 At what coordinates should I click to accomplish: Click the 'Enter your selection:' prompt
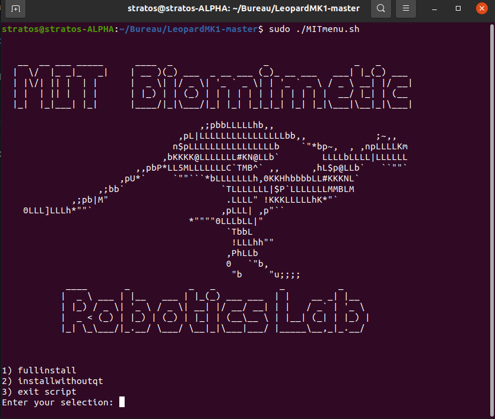[58, 402]
